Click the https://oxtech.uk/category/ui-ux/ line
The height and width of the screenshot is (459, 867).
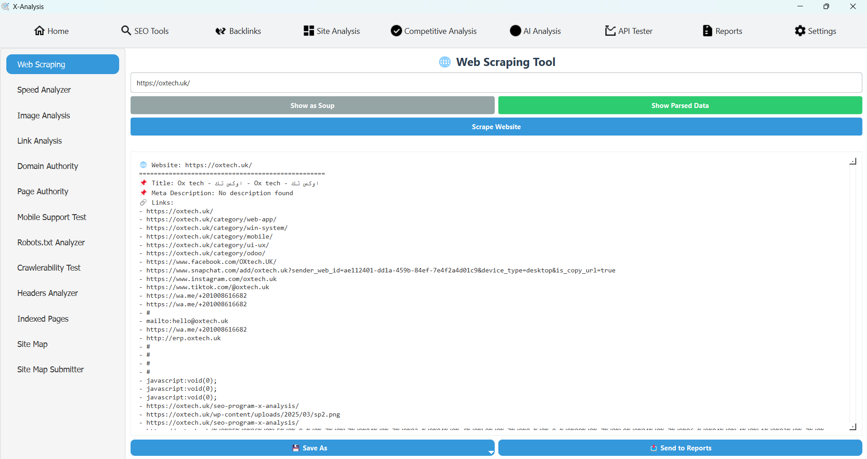point(208,245)
